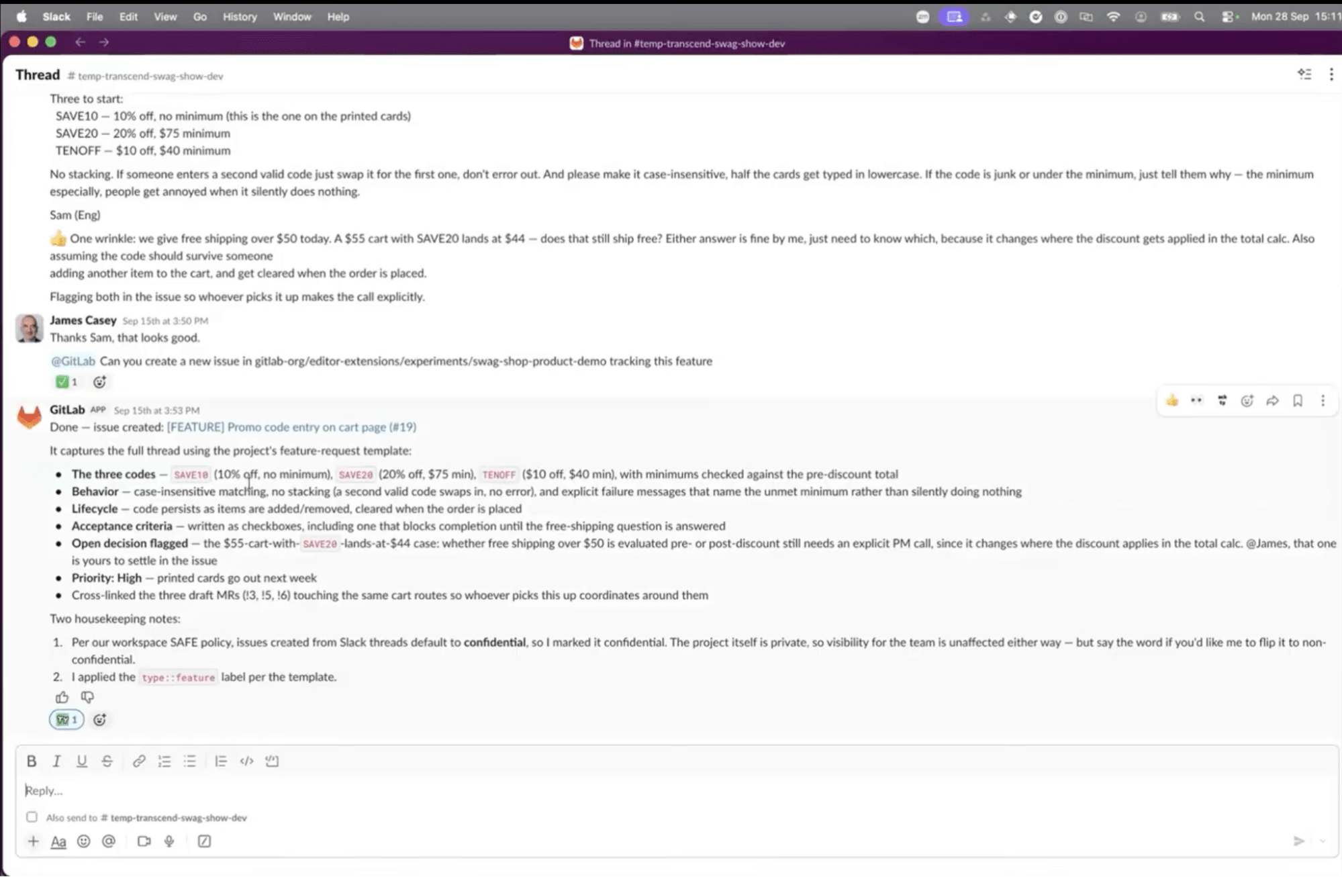
Task: Click the AI thread summary icon
Action: (x=1304, y=75)
